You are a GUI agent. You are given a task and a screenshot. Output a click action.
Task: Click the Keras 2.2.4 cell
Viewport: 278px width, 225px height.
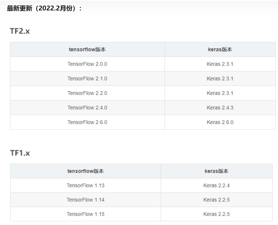[216, 185]
